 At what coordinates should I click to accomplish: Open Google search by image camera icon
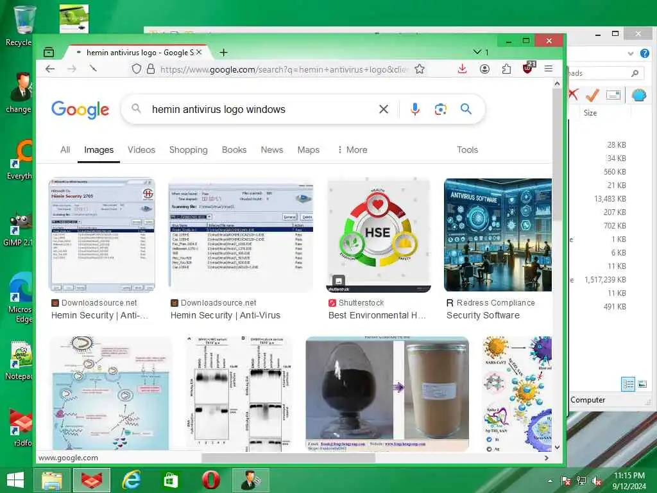pos(440,109)
